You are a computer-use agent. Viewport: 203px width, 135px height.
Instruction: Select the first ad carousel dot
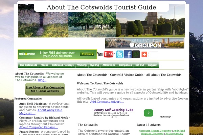[x=112, y=117]
